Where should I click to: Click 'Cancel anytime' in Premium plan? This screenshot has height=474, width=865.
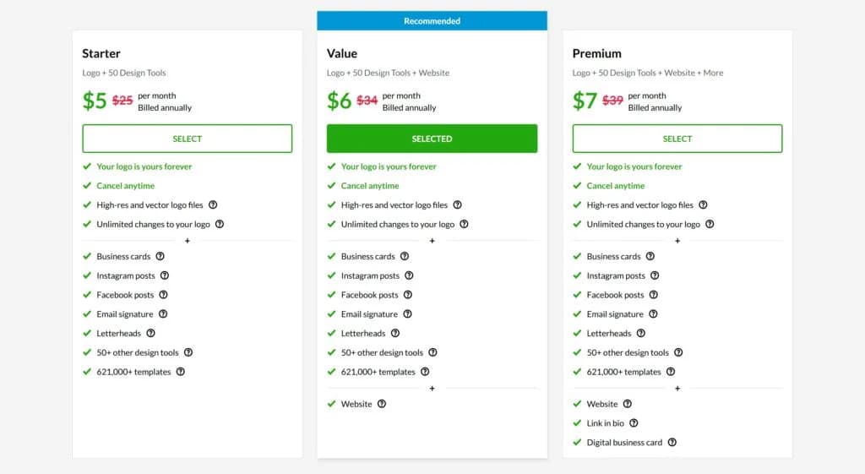[x=616, y=186]
